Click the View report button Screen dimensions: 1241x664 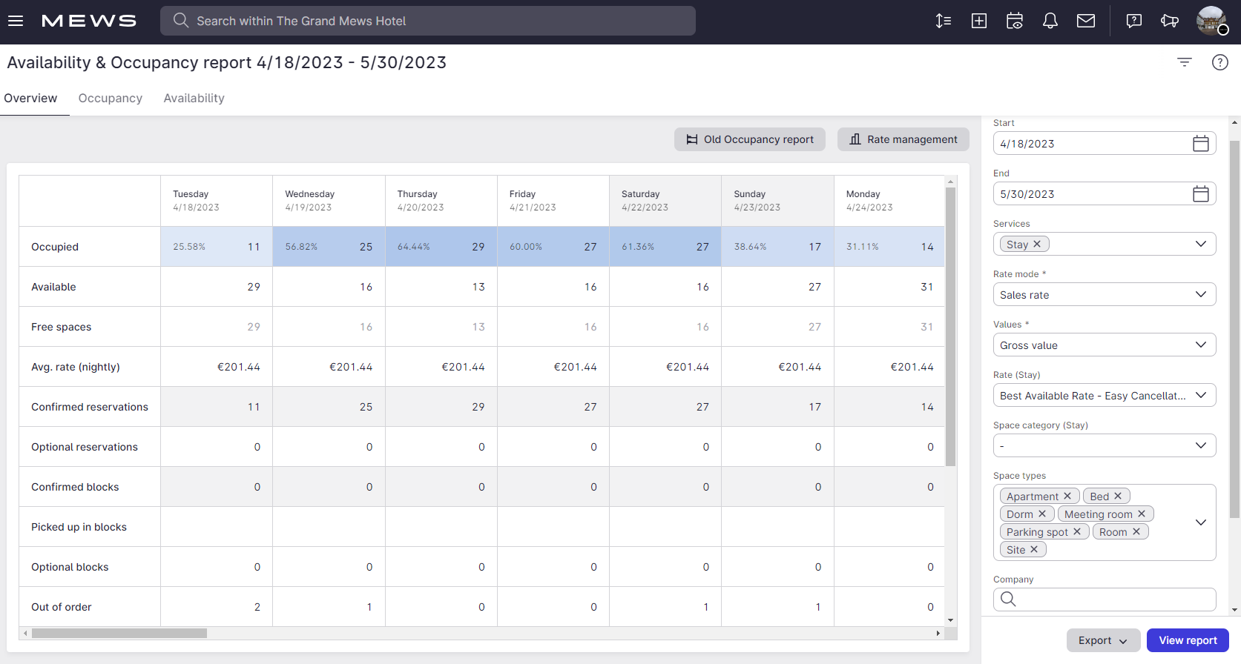click(x=1187, y=640)
